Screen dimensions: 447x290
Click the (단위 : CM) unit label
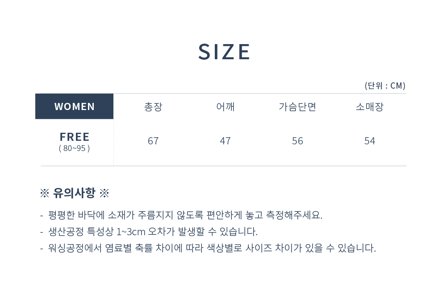[384, 86]
